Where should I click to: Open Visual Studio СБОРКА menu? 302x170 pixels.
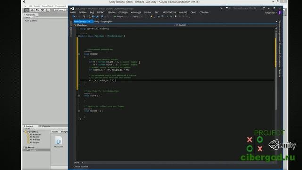pyautogui.click(x=111, y=13)
